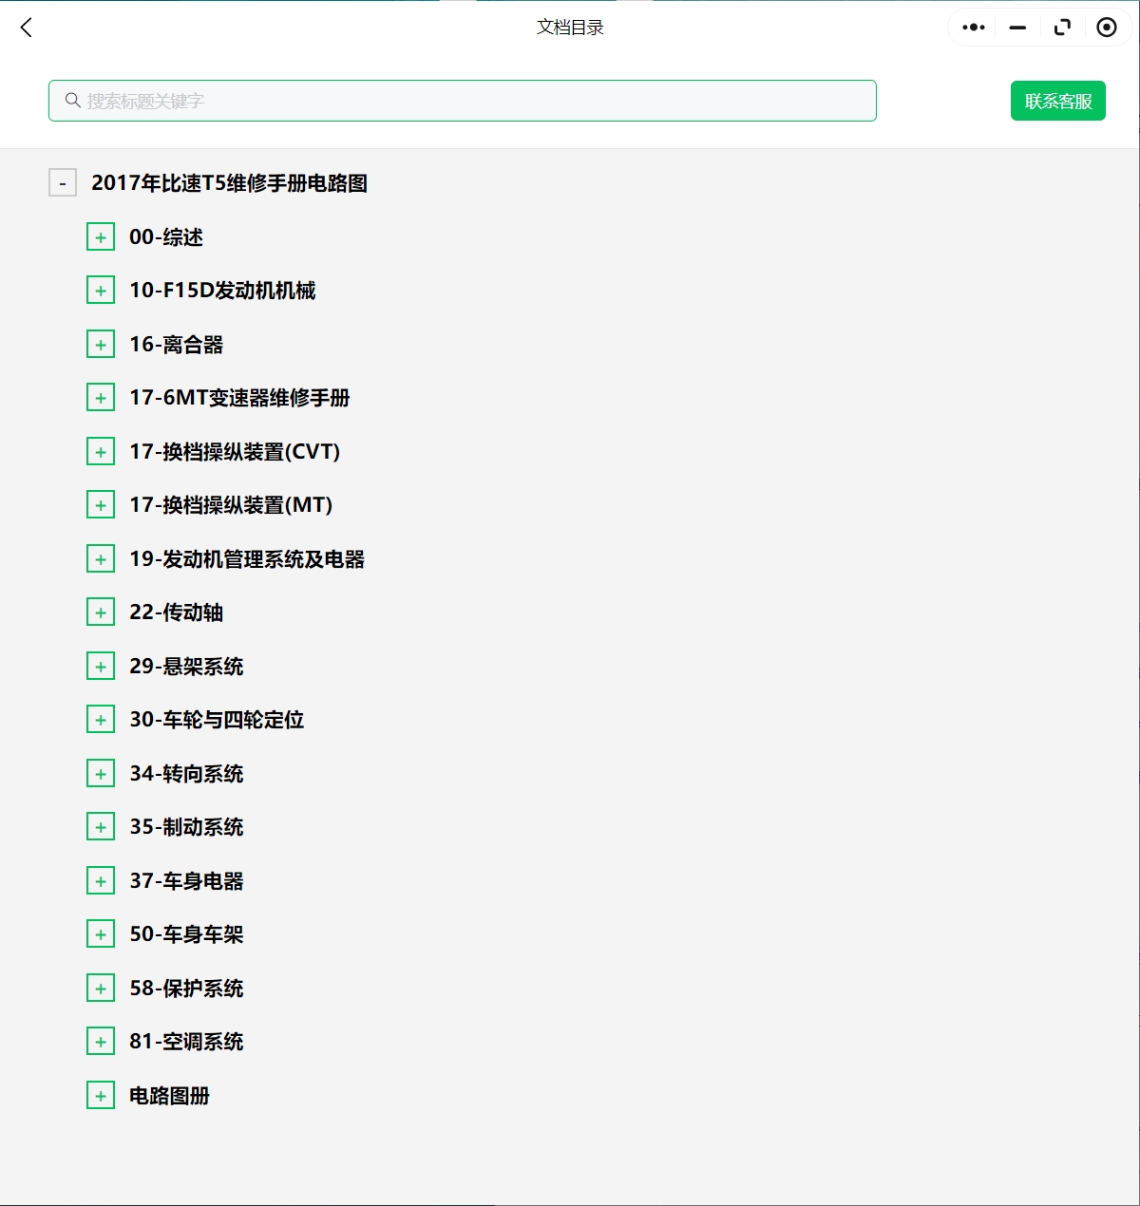Select the 37-车身电器 entry
Image resolution: width=1140 pixels, height=1206 pixels.
(x=186, y=881)
